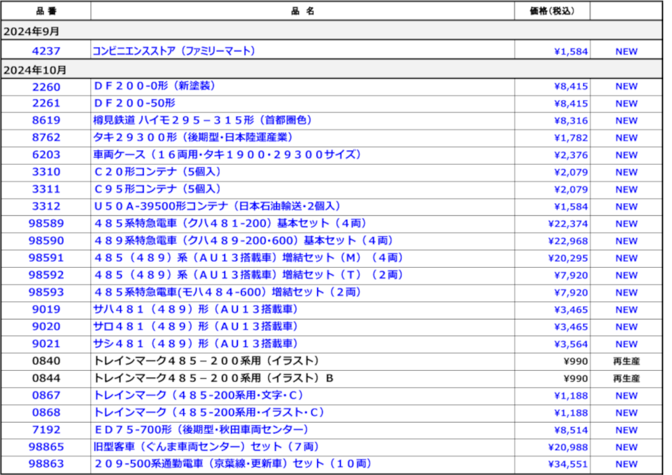Open コンビニエンスストア（ファミリーマート） product link
672x475 pixels.
[x=174, y=51]
